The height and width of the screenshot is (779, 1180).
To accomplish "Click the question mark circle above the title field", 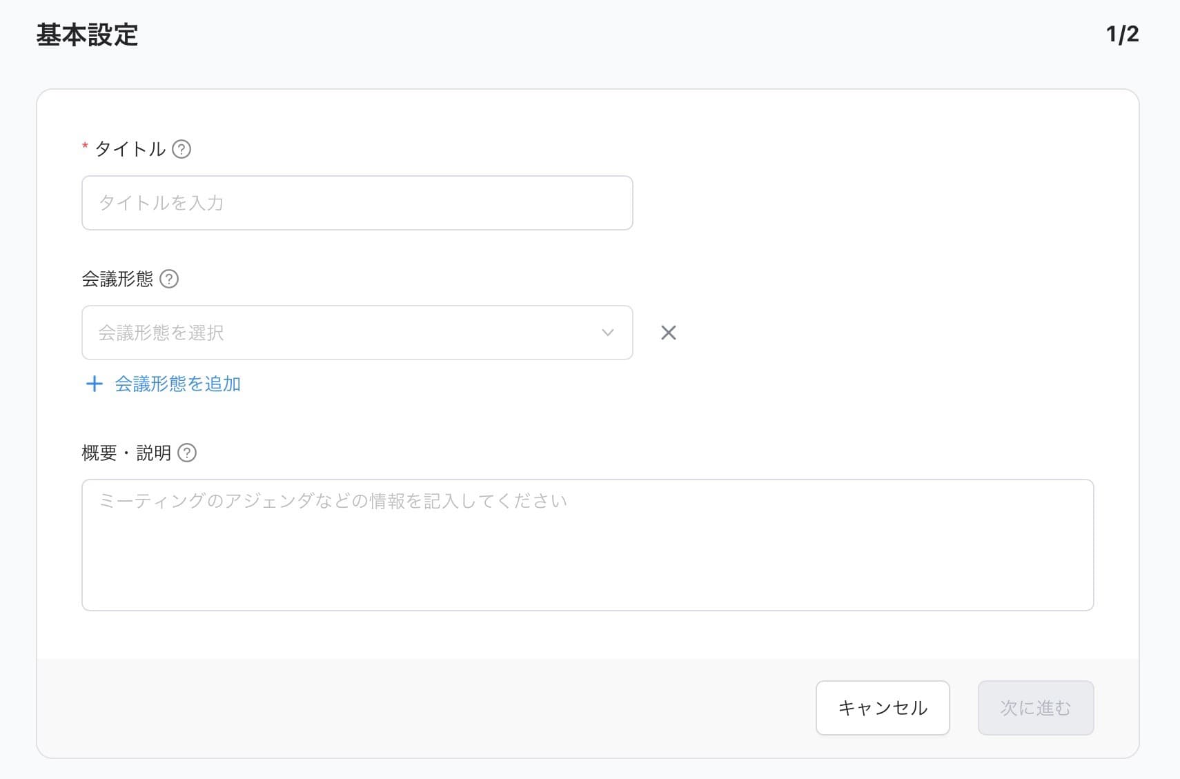I will point(181,149).
